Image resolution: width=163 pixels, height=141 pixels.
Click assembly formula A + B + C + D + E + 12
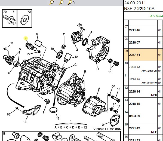(x=71, y=127)
